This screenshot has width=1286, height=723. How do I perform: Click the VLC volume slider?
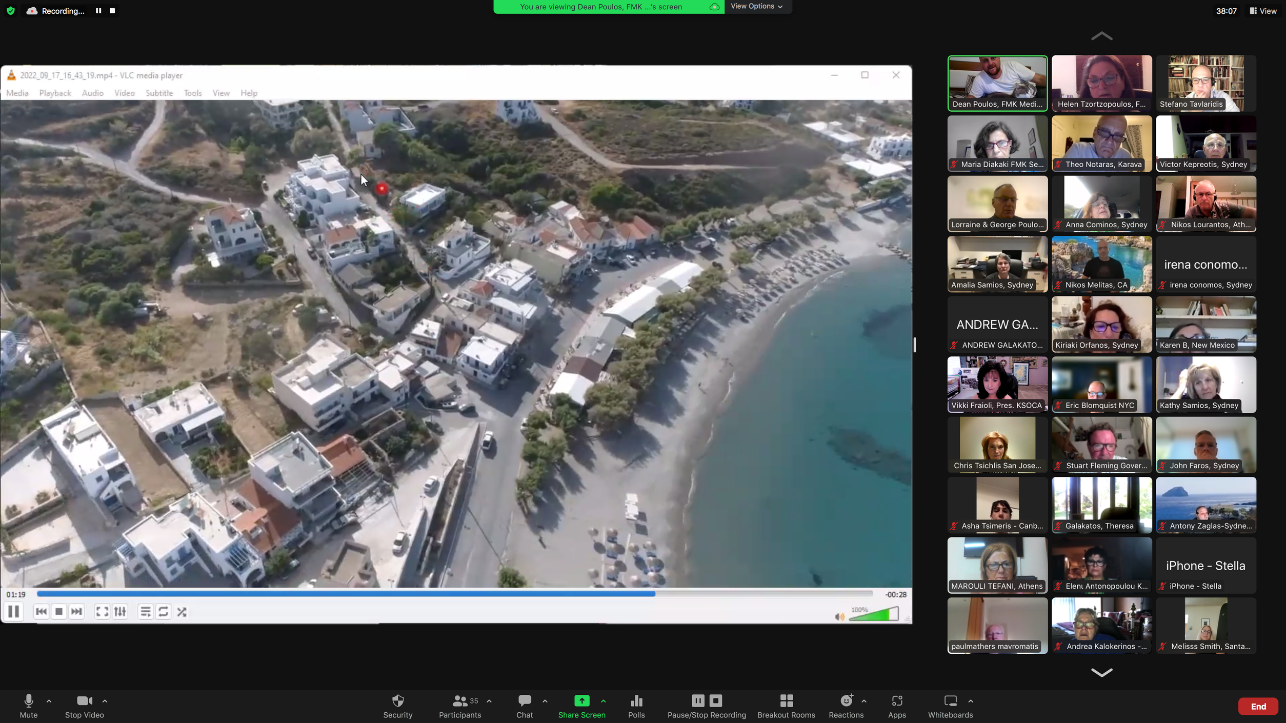pos(874,614)
